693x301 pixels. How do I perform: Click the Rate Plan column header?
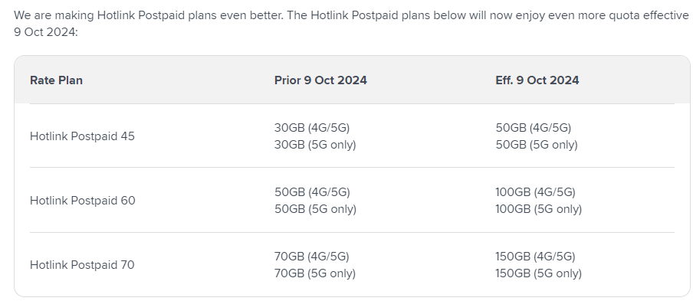pyautogui.click(x=56, y=80)
